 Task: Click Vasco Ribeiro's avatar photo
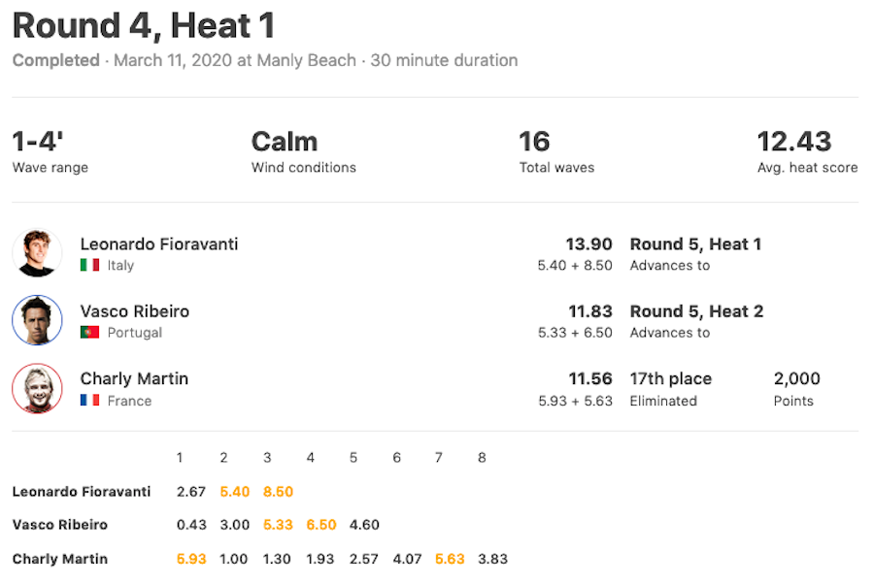(37, 320)
